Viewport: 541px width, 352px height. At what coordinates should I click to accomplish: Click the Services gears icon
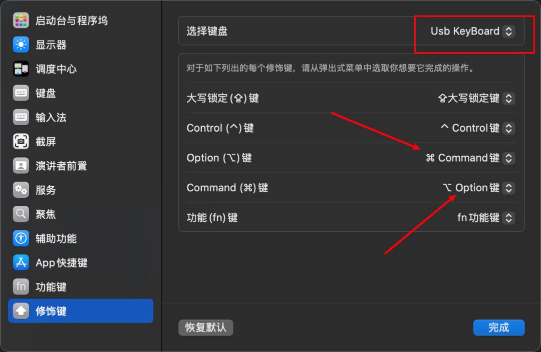point(21,190)
